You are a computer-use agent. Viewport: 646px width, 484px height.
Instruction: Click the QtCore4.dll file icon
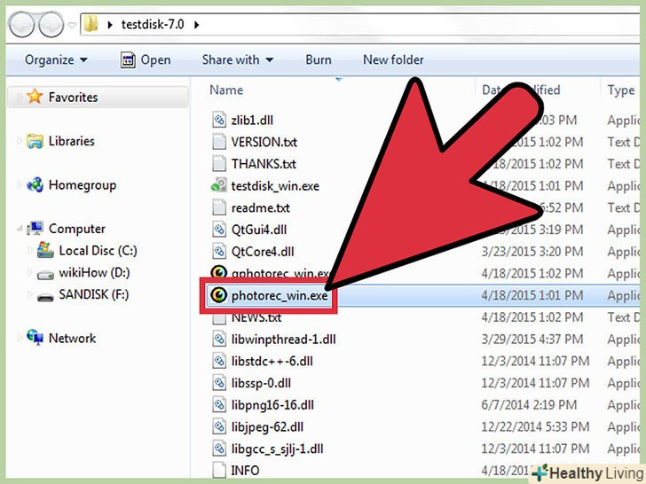[219, 251]
